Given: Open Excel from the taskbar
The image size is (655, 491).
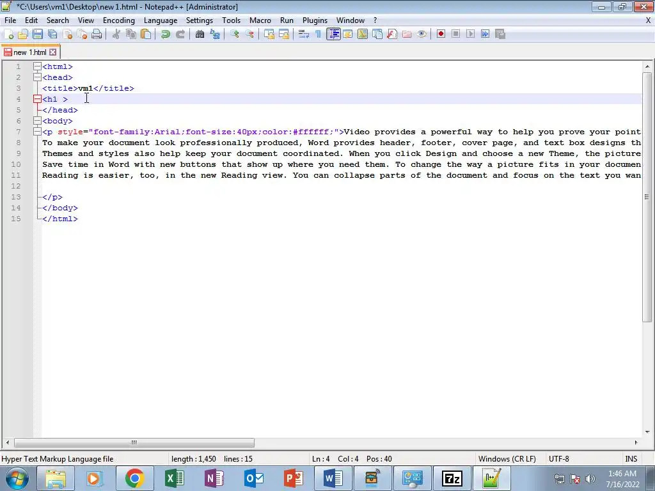Looking at the screenshot, I should 174,478.
